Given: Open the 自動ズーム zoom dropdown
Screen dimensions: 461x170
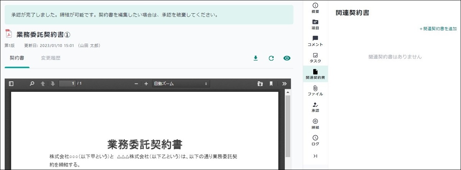Looking at the screenshot, I should pyautogui.click(x=181, y=84).
